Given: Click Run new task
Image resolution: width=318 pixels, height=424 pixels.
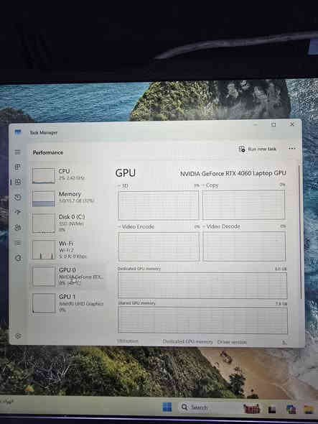Looking at the screenshot, I should click(x=258, y=149).
